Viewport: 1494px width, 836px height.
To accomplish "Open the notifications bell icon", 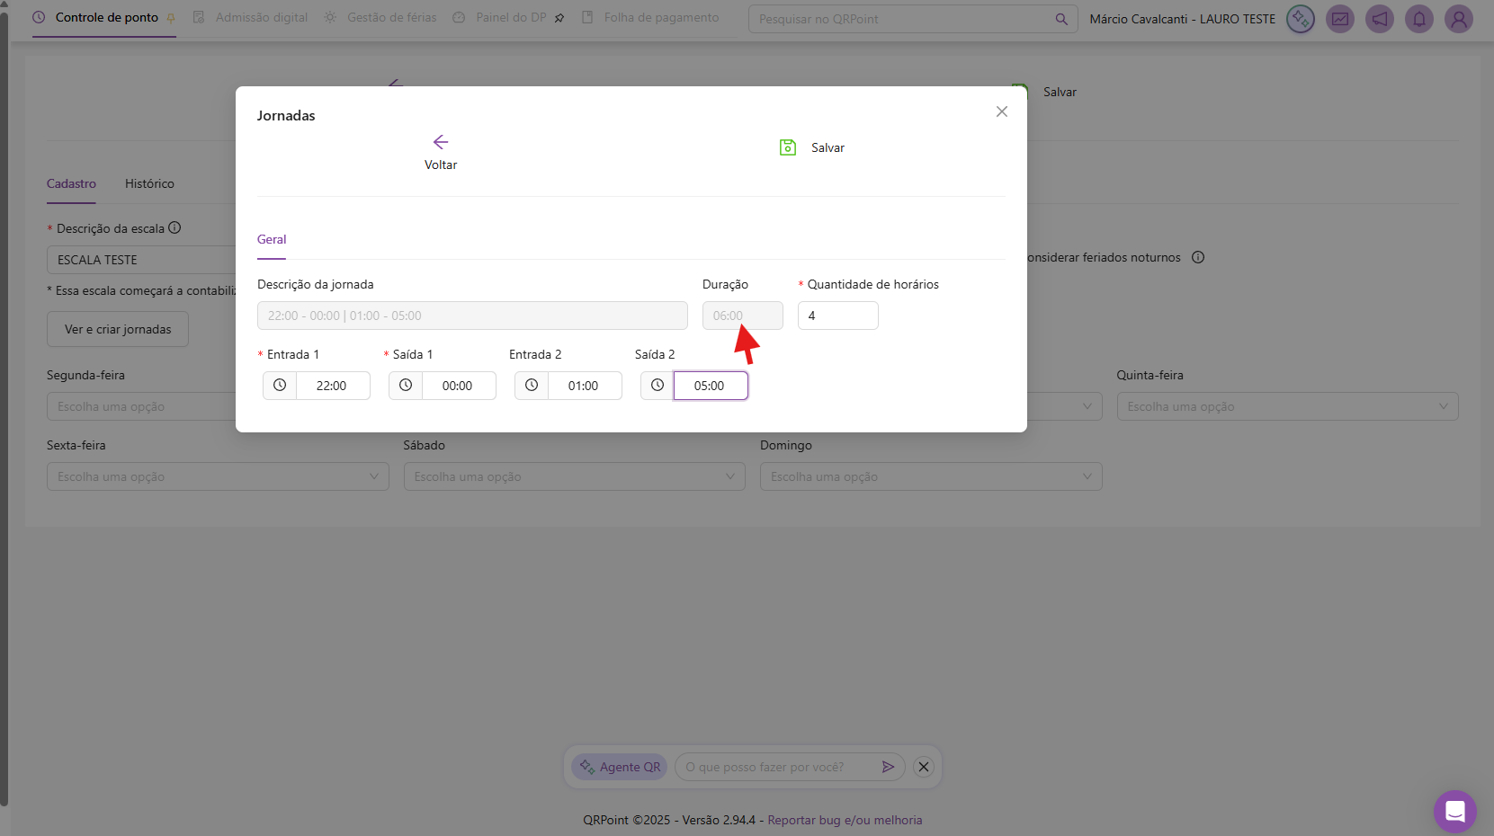I will point(1418,19).
